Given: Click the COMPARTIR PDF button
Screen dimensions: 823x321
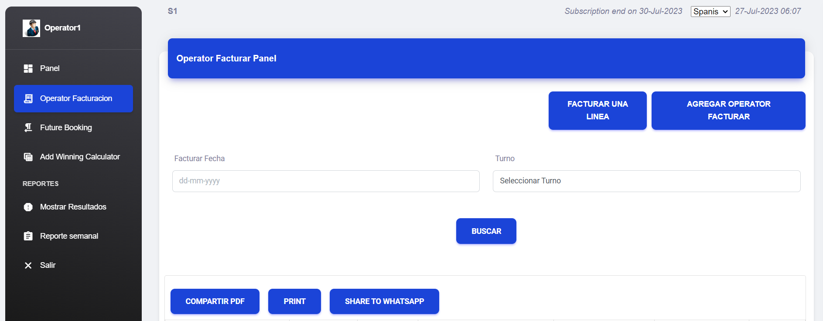Looking at the screenshot, I should (215, 301).
